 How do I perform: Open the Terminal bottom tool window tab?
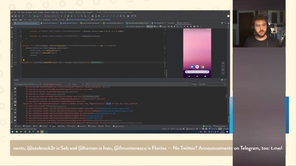(43, 126)
